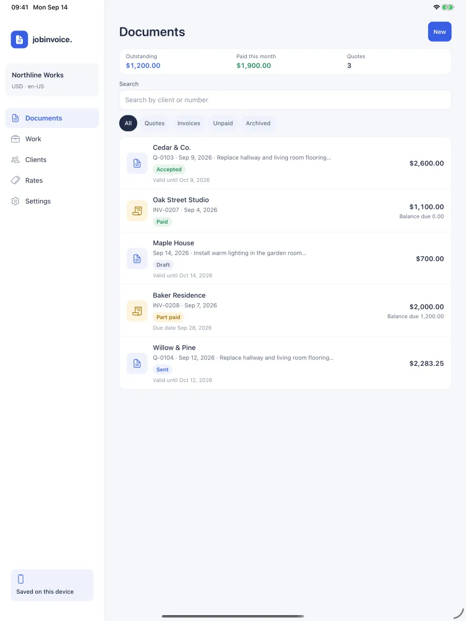The height and width of the screenshot is (621, 466).
Task: Click the Settings gear icon
Action: 16,201
